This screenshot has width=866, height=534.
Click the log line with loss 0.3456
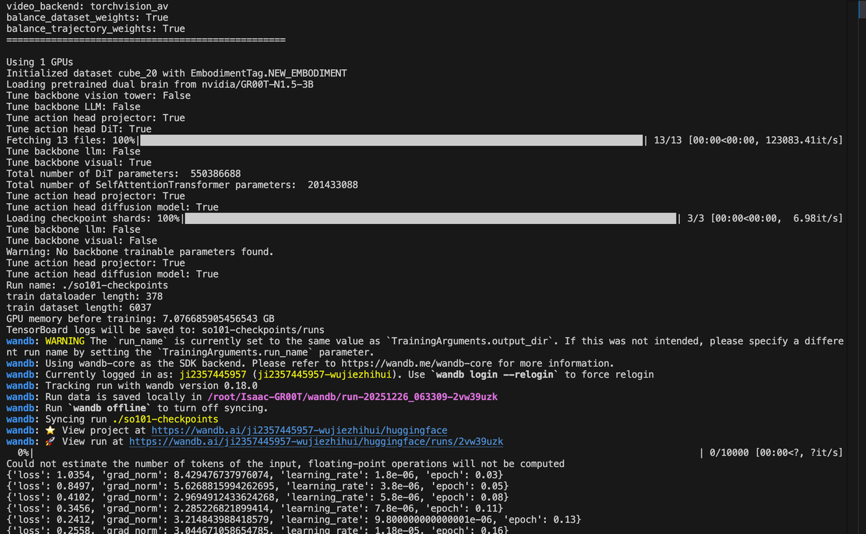255,508
